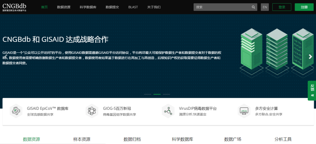316x144 pixels.
Task: Switch to the 数据广场 tab
Action: (233, 139)
